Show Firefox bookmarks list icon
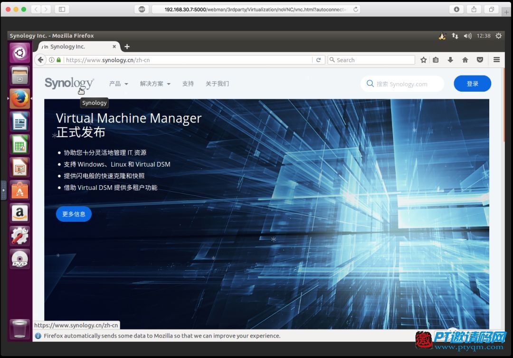 tap(436, 60)
